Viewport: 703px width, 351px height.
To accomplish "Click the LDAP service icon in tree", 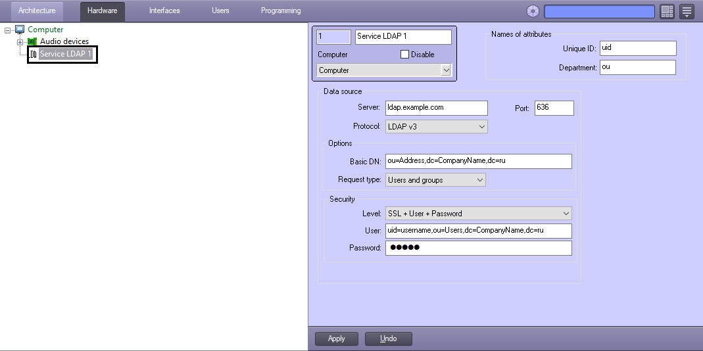I will coord(33,55).
